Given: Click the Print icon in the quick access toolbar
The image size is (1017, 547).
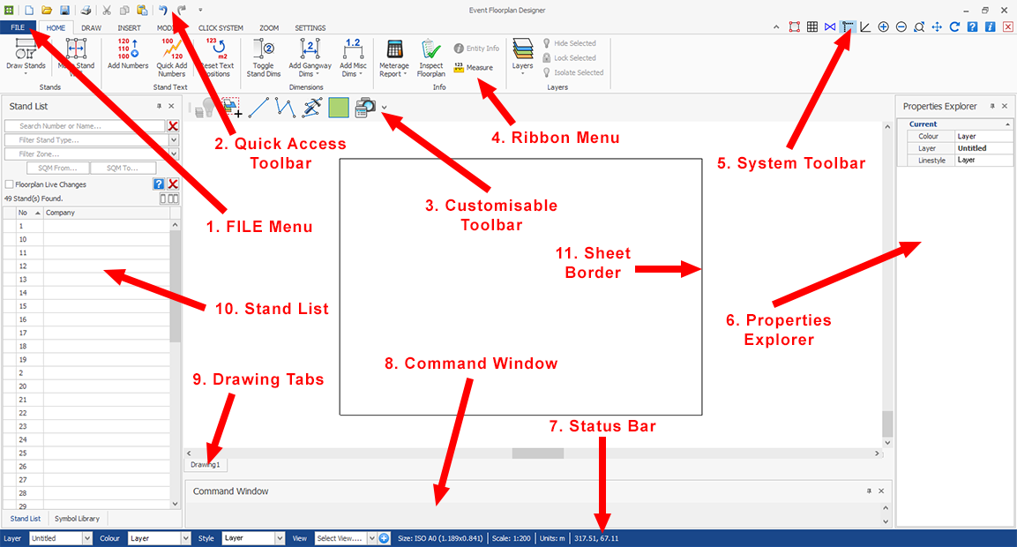Looking at the screenshot, I should [x=86, y=11].
